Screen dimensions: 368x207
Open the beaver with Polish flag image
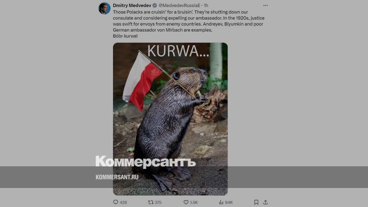tap(170, 119)
